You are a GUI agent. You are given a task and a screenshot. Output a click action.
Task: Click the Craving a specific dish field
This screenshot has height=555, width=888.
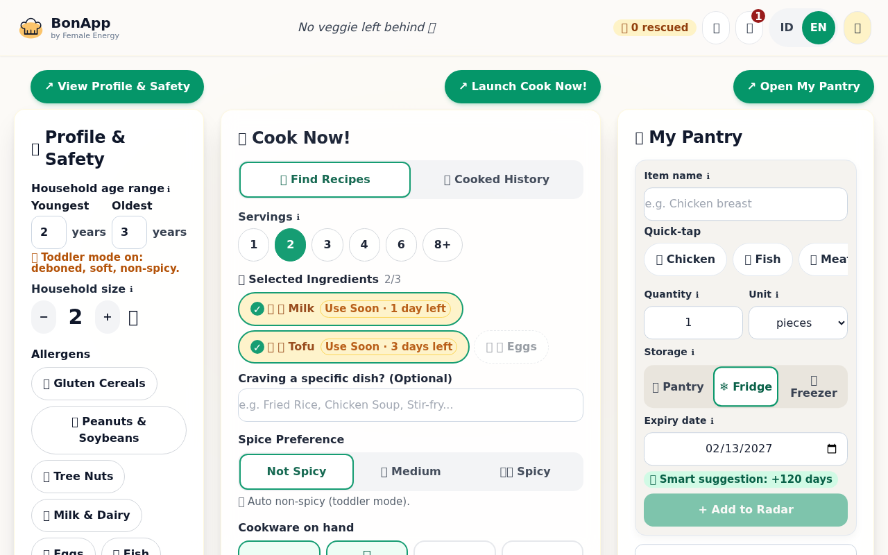[411, 405]
